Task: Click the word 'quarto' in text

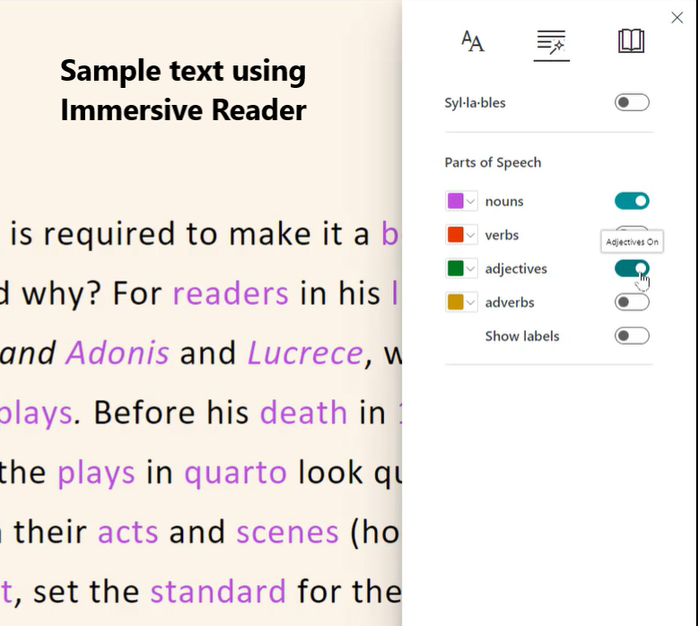Action: pos(235,473)
